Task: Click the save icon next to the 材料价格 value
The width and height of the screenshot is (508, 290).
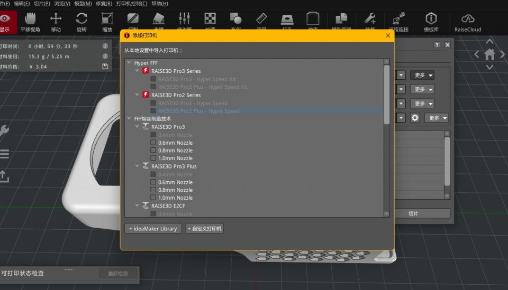Action: pyautogui.click(x=105, y=66)
